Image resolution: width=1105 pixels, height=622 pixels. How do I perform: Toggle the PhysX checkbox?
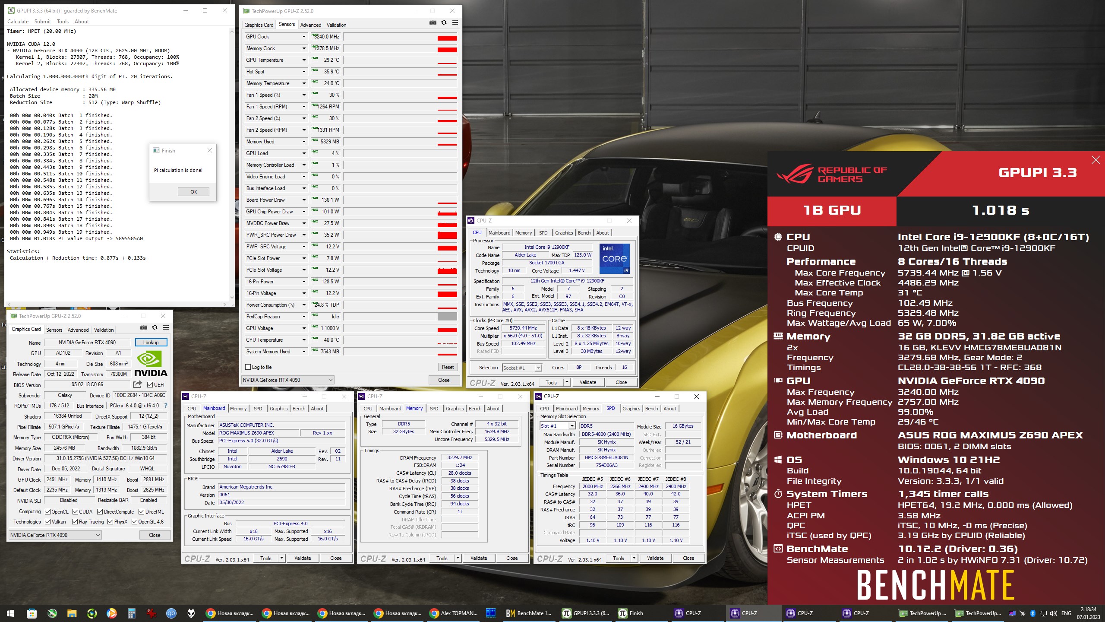pyautogui.click(x=110, y=521)
